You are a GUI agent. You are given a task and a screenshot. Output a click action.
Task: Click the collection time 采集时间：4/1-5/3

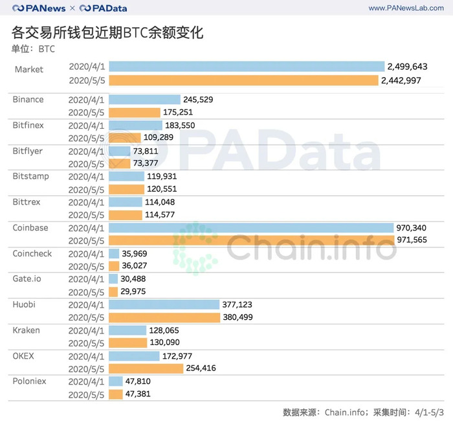[408, 412]
